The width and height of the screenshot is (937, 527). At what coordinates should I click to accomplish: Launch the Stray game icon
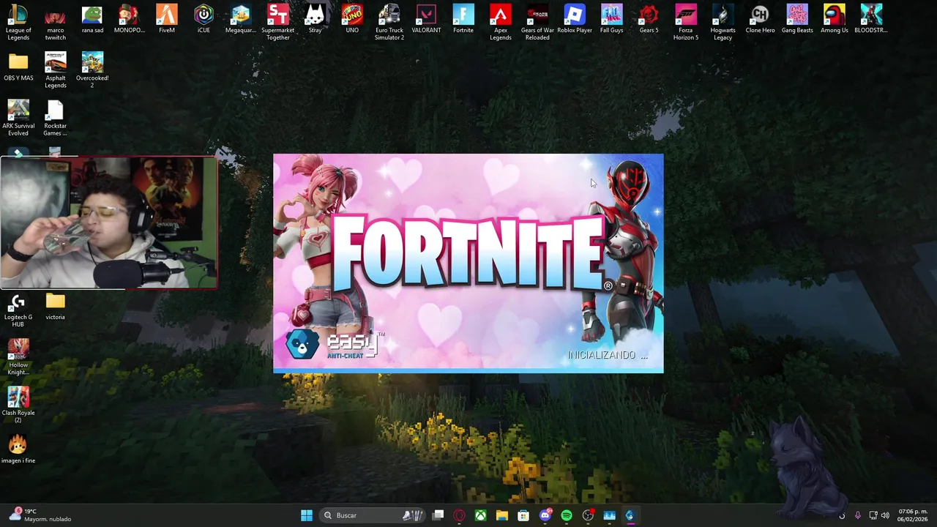click(x=315, y=19)
